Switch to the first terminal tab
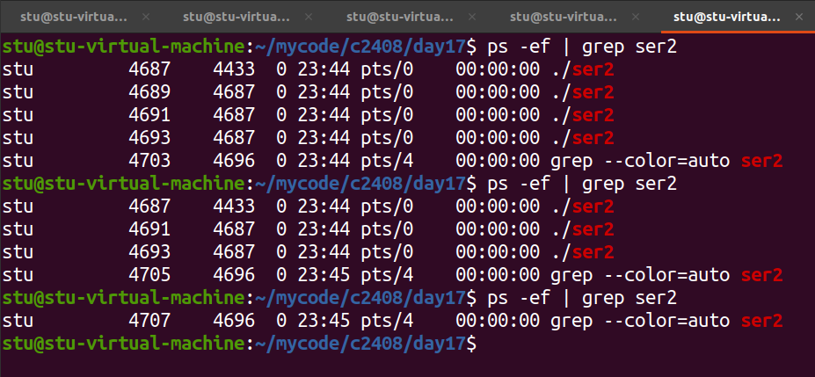815x377 pixels. [x=73, y=17]
